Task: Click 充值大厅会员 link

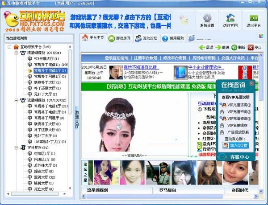Action: click(233, 58)
